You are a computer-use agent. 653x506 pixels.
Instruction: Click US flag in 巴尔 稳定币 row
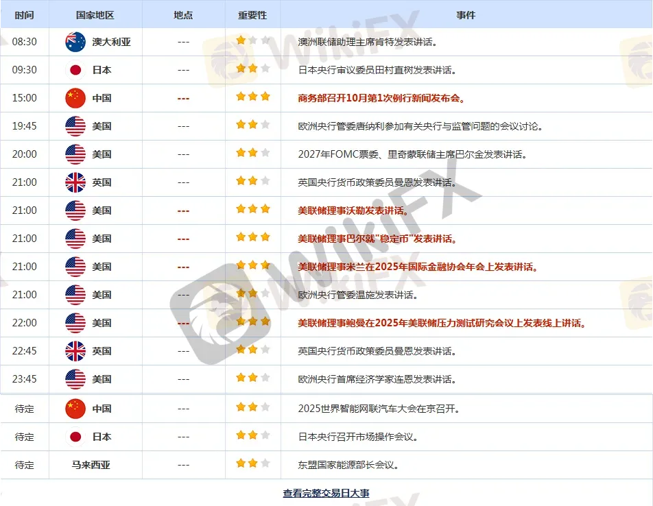click(x=75, y=239)
